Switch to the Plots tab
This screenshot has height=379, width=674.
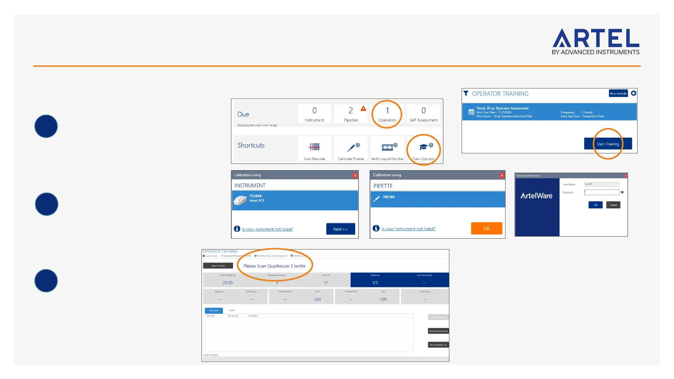232,311
